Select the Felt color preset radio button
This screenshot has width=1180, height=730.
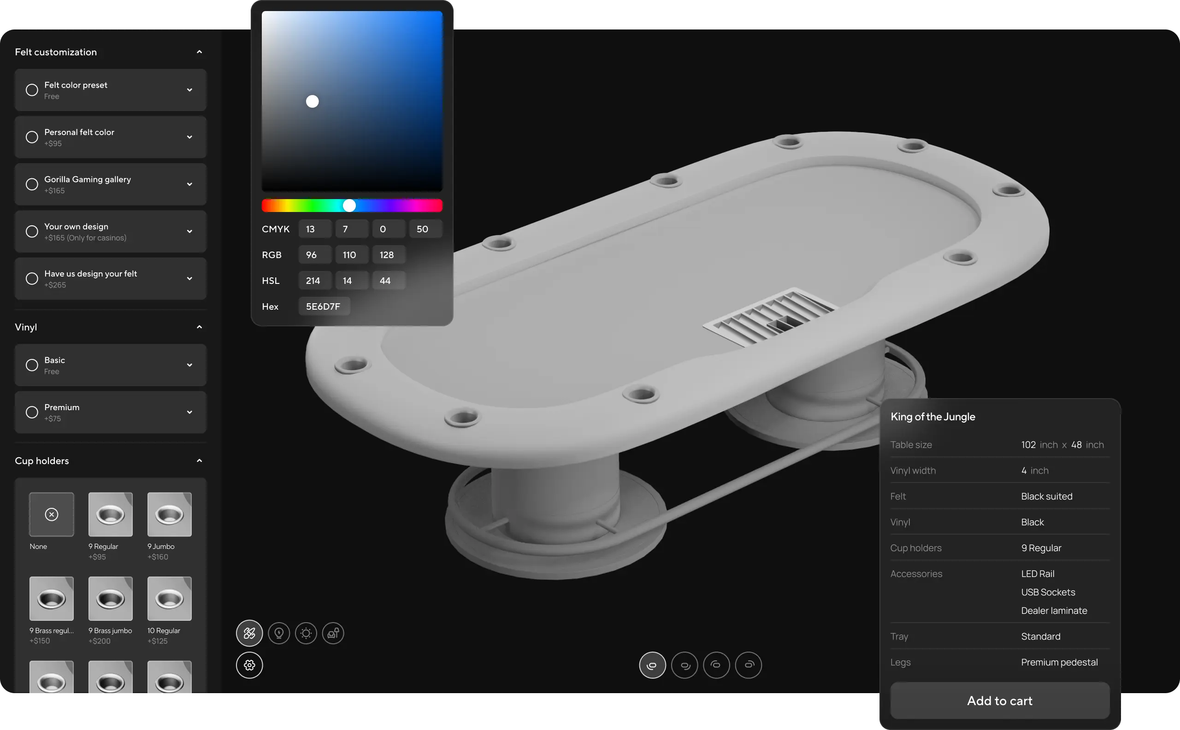pyautogui.click(x=32, y=90)
